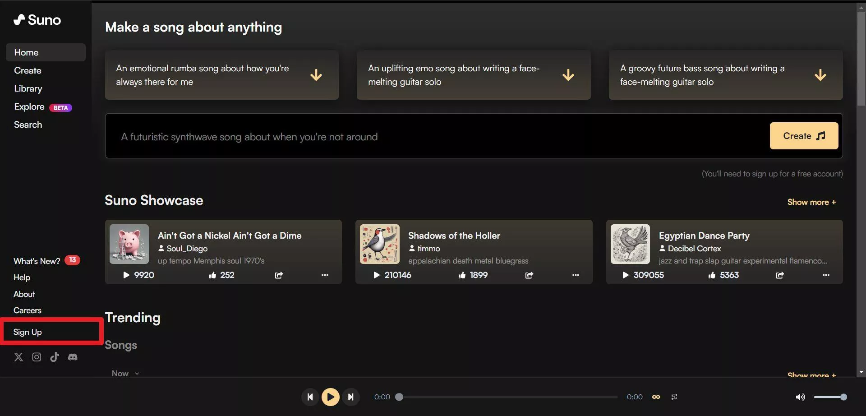Viewport: 866px width, 416px height.
Task: Click the scrollbar down arrow
Action: click(x=861, y=372)
